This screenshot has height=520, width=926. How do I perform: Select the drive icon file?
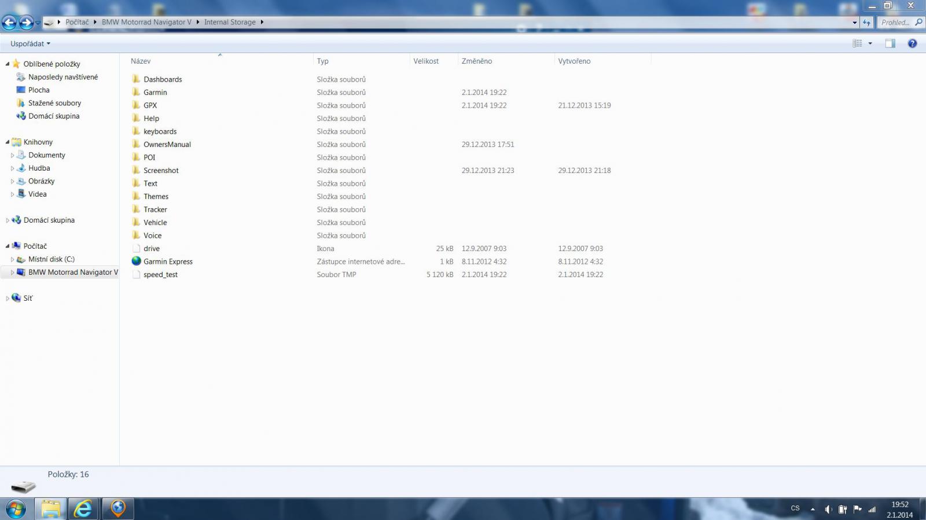(136, 248)
